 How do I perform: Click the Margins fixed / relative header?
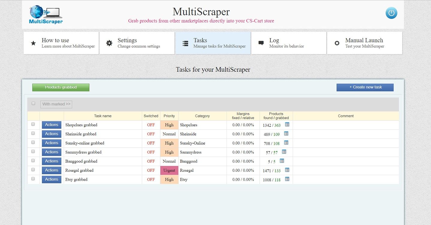243,116
